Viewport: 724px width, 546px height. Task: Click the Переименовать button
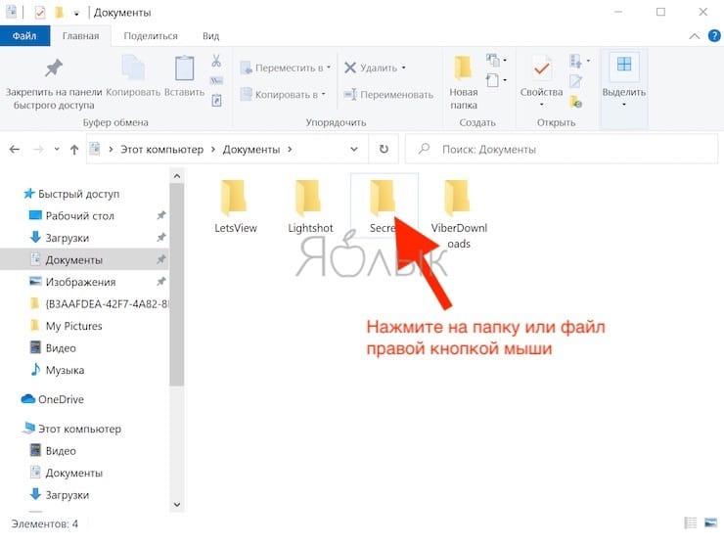pyautogui.click(x=388, y=94)
